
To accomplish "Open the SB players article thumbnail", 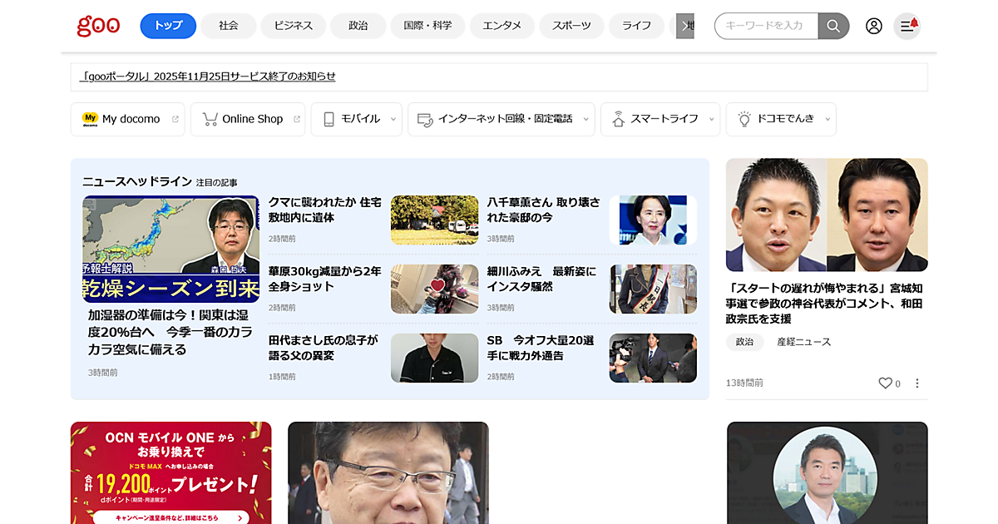I will coord(653,358).
